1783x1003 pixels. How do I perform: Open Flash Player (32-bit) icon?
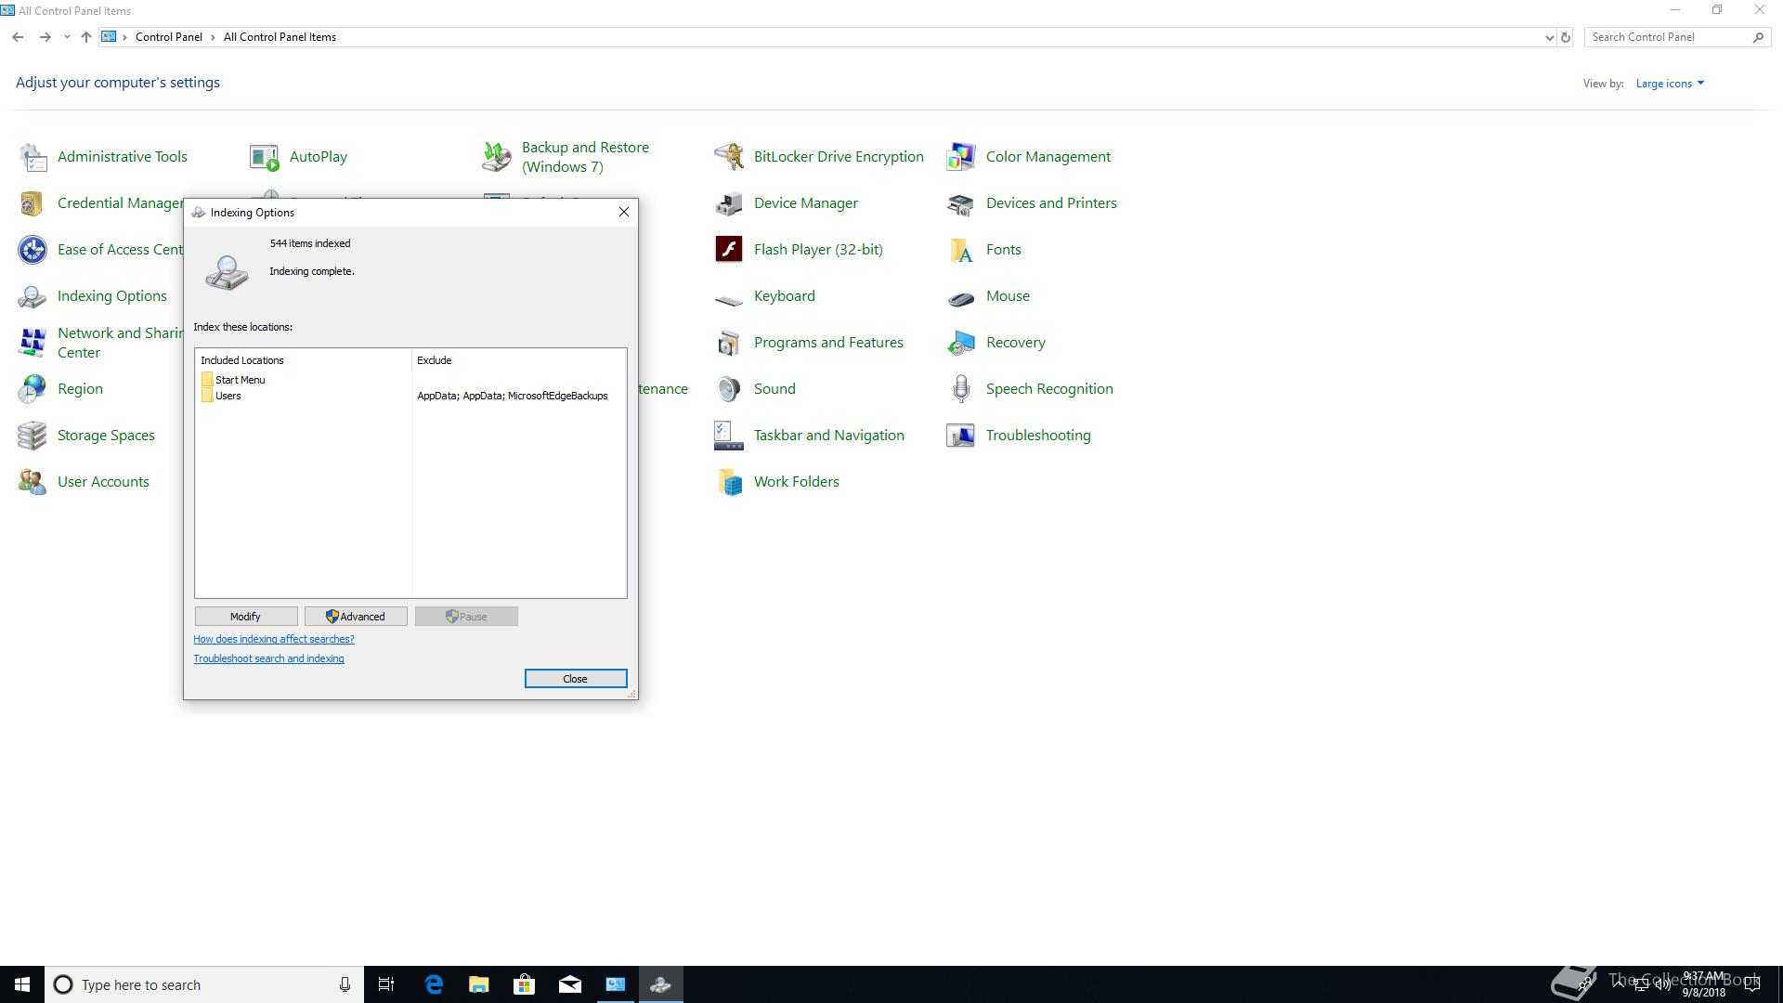[x=729, y=250]
